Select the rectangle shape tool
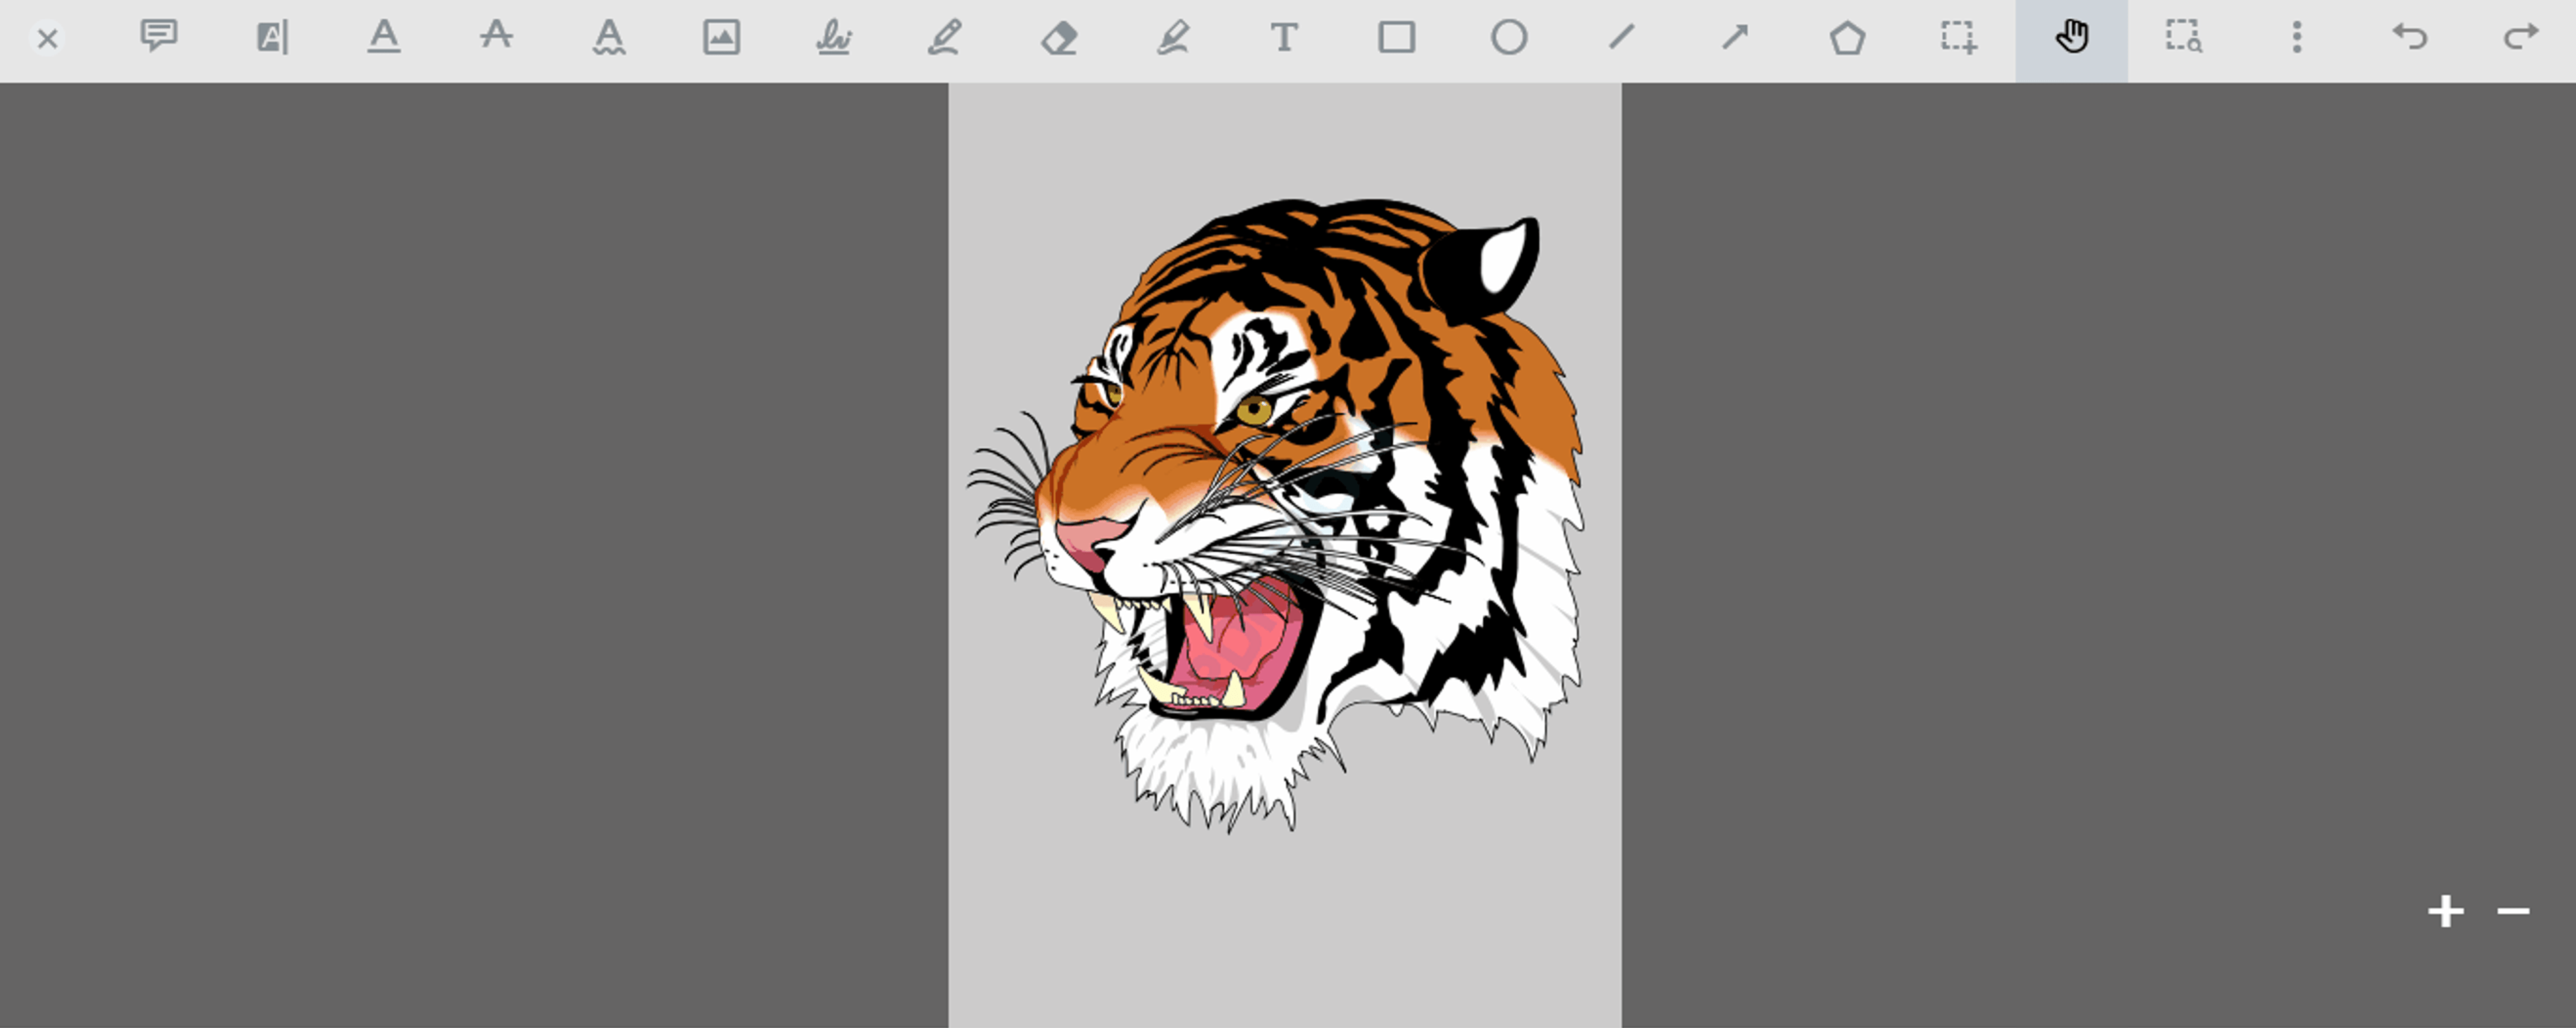 tap(1397, 37)
